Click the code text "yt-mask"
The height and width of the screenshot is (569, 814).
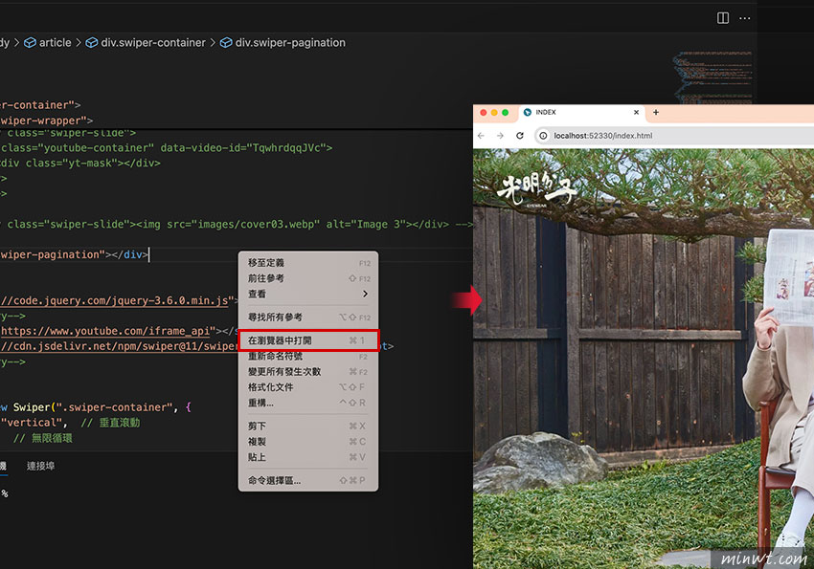coord(88,164)
